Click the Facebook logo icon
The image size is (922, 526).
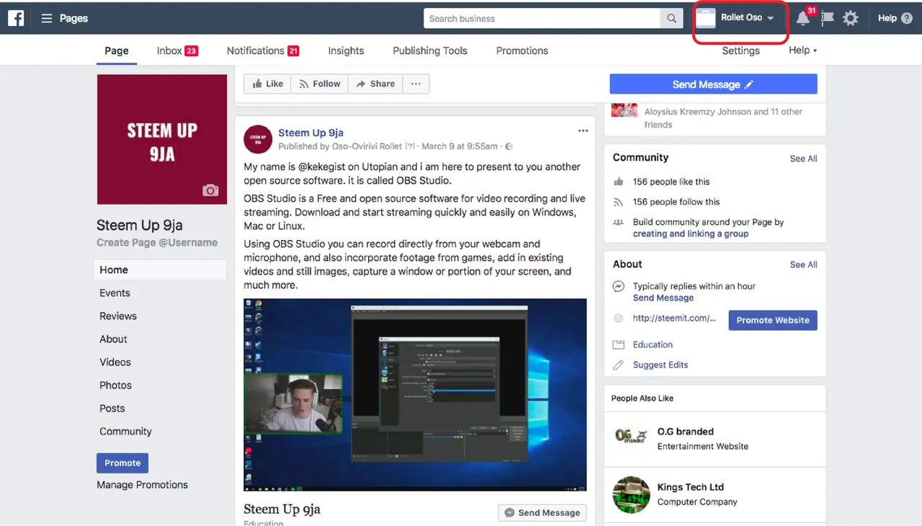coord(16,18)
